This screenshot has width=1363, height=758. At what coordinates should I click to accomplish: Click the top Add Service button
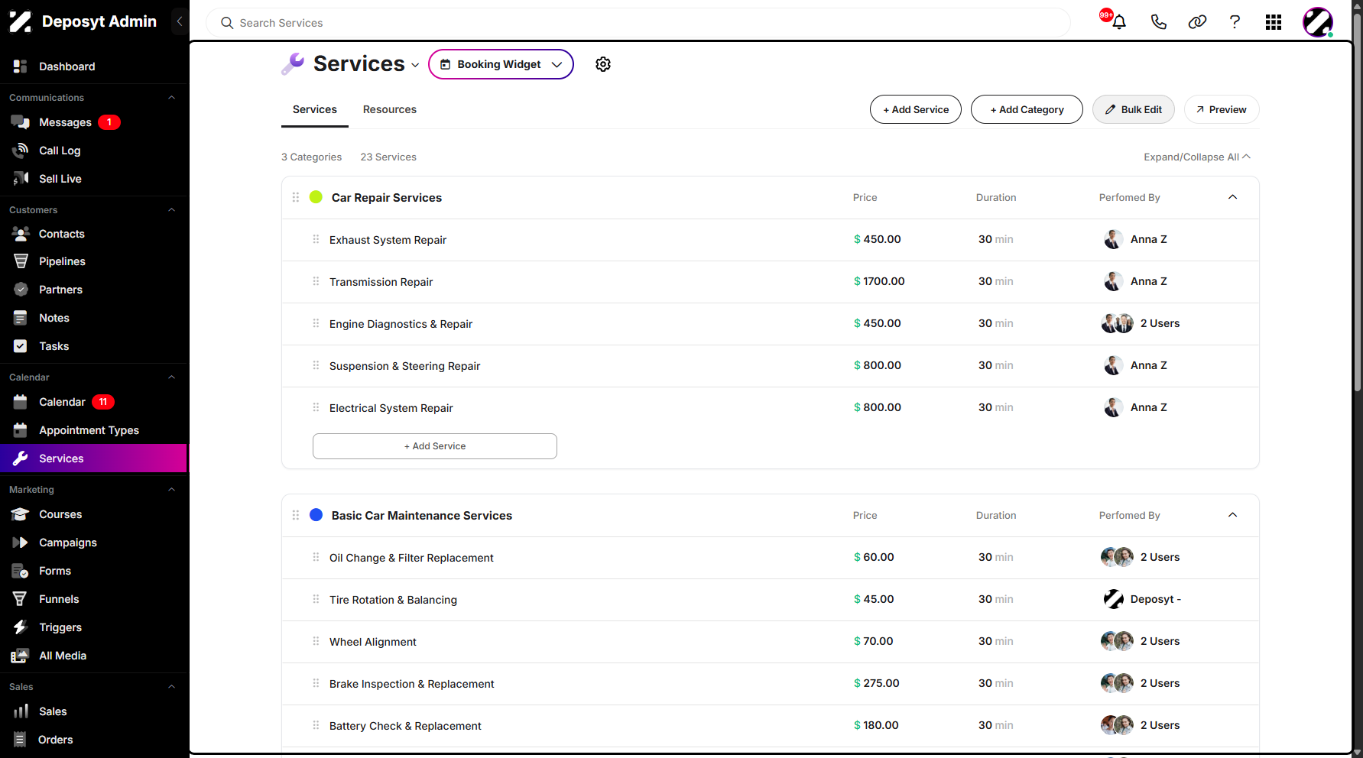tap(916, 109)
